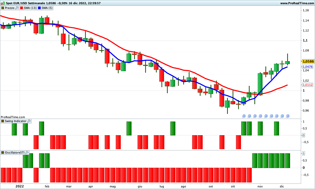
Task: Click the OscillatoreSTI panel label
Action: 15,153
